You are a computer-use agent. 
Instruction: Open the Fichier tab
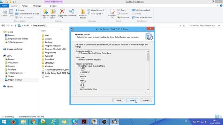[5, 6]
